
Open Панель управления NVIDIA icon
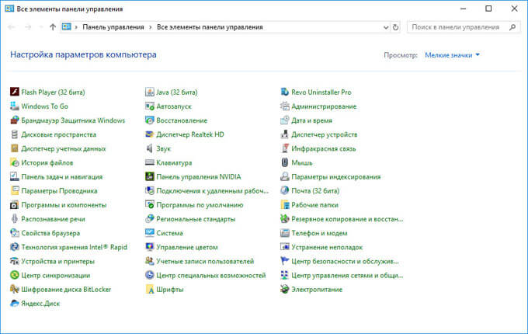tap(150, 177)
